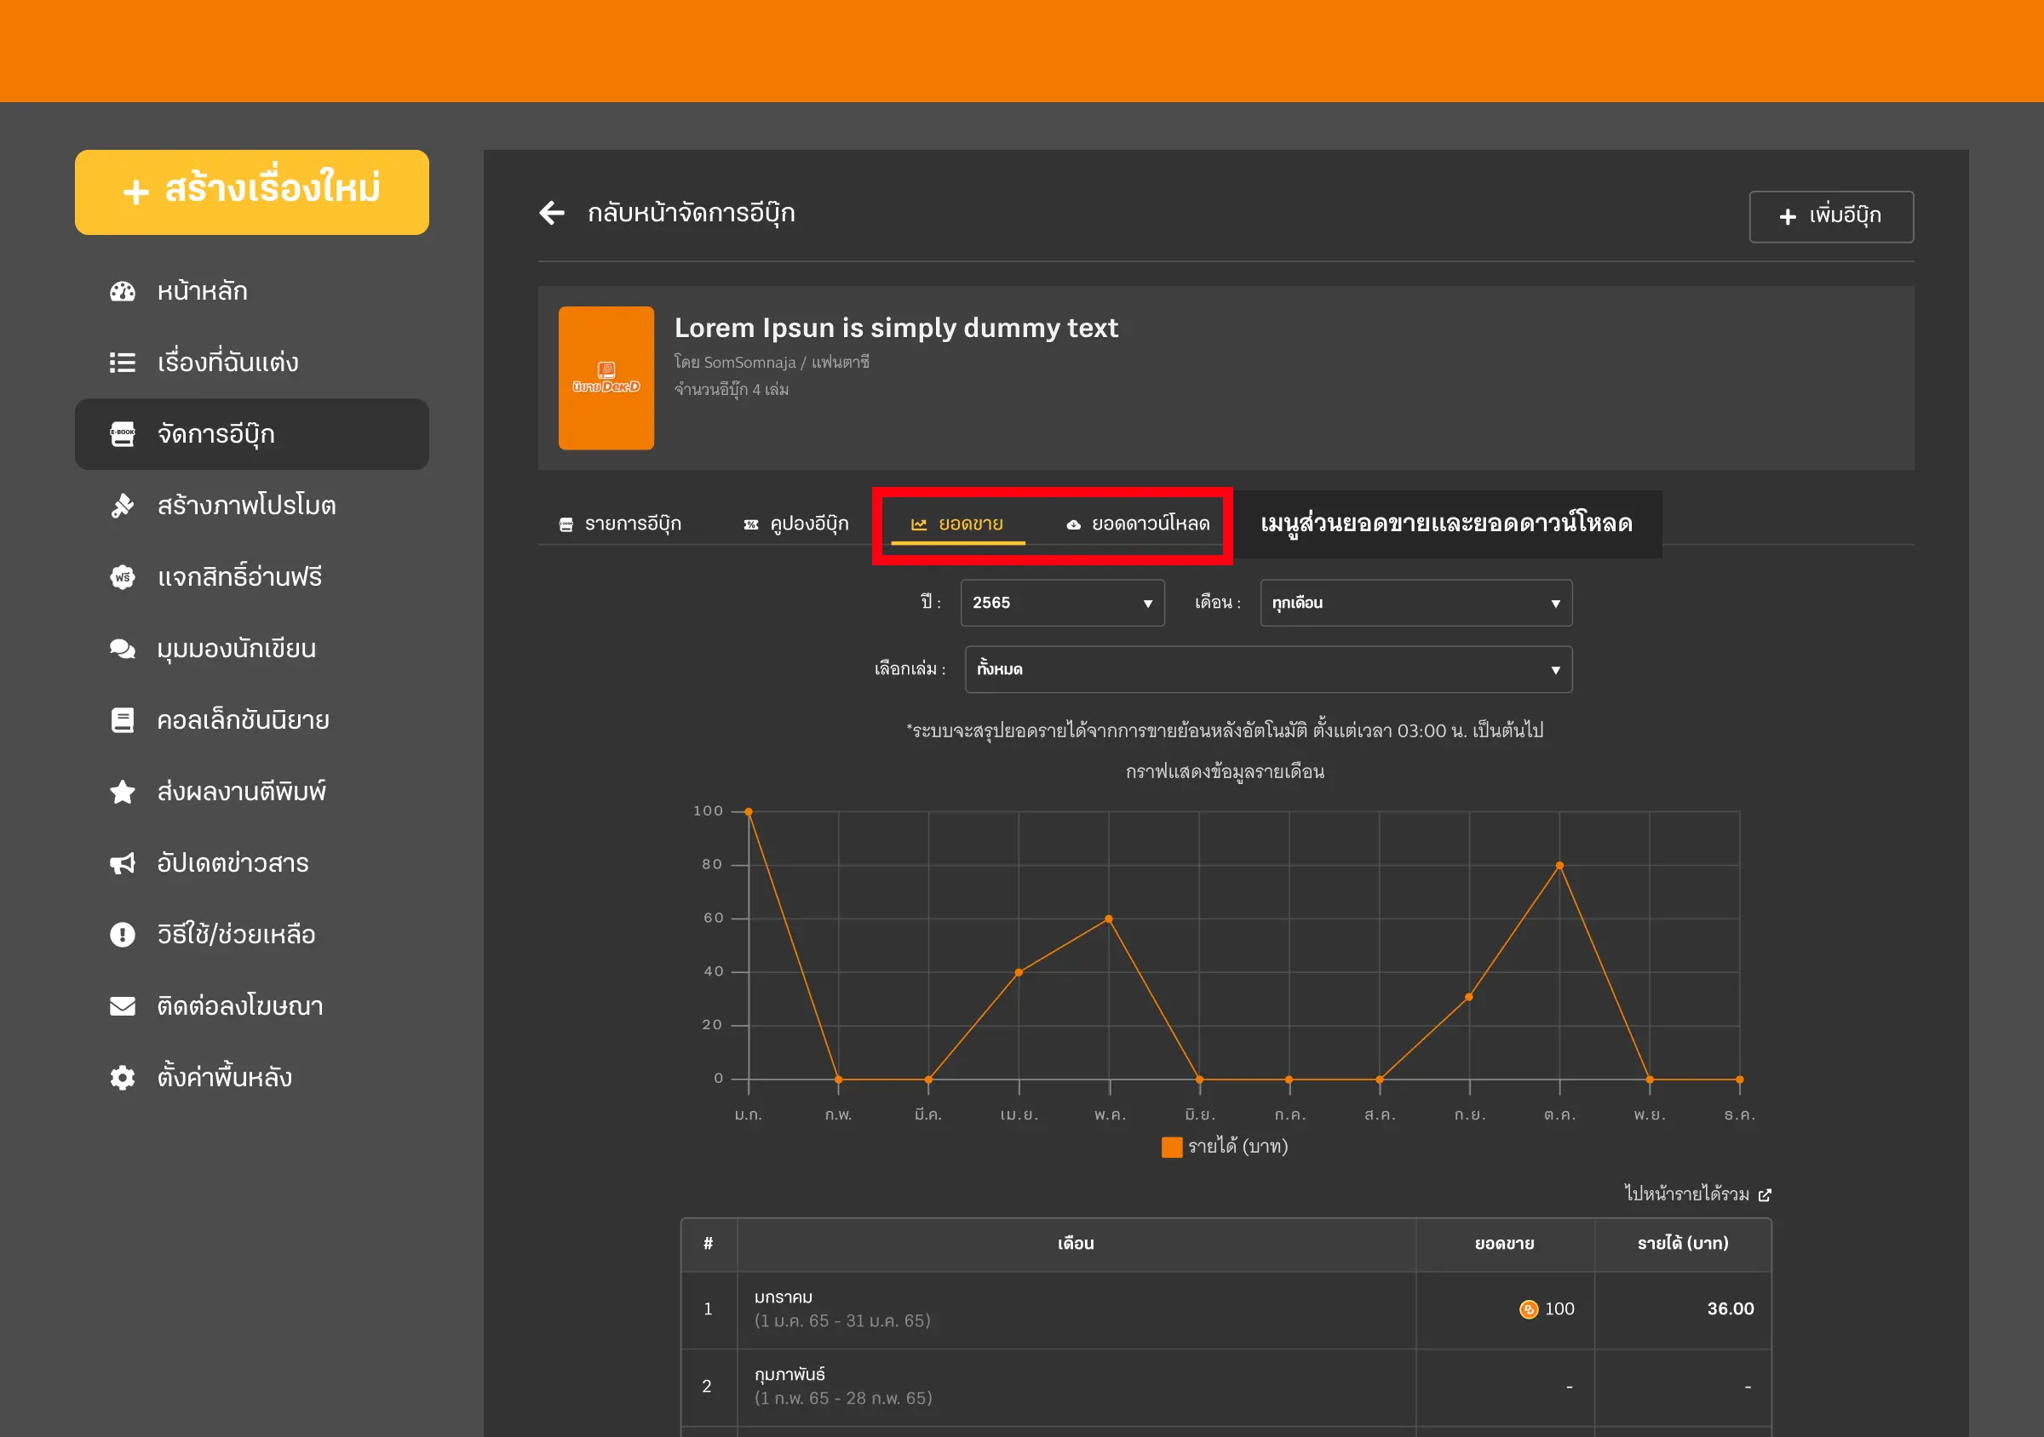The height and width of the screenshot is (1437, 2044).
Task: Click the orange ebook cover thumbnail
Action: click(x=606, y=378)
